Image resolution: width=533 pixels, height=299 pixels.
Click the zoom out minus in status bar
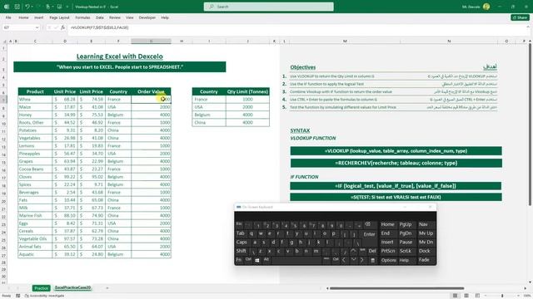coord(486,296)
